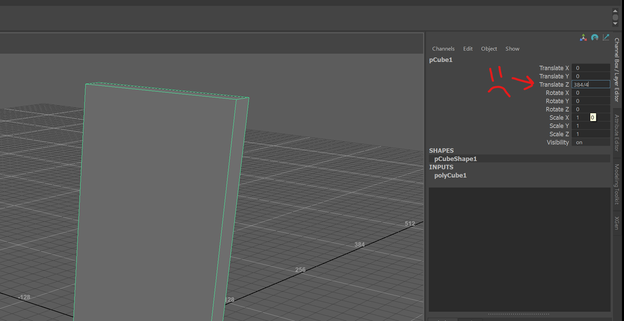Click the Translate X value field
This screenshot has width=624, height=321.
(x=591, y=68)
